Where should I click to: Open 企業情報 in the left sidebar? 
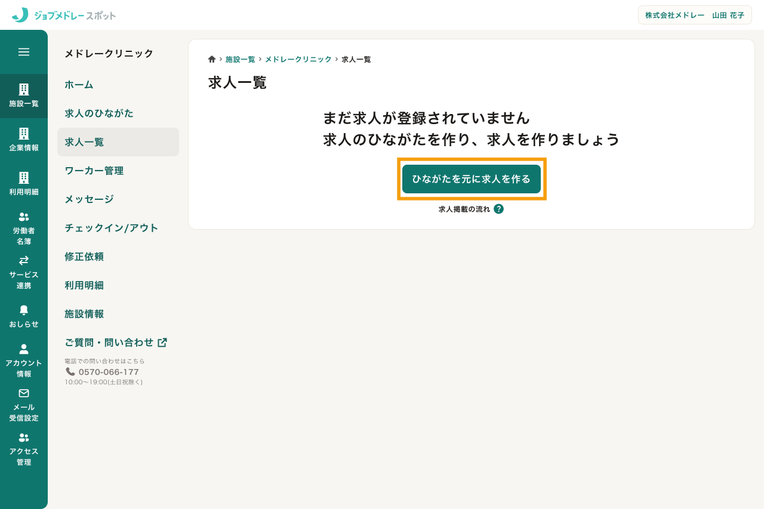point(24,140)
